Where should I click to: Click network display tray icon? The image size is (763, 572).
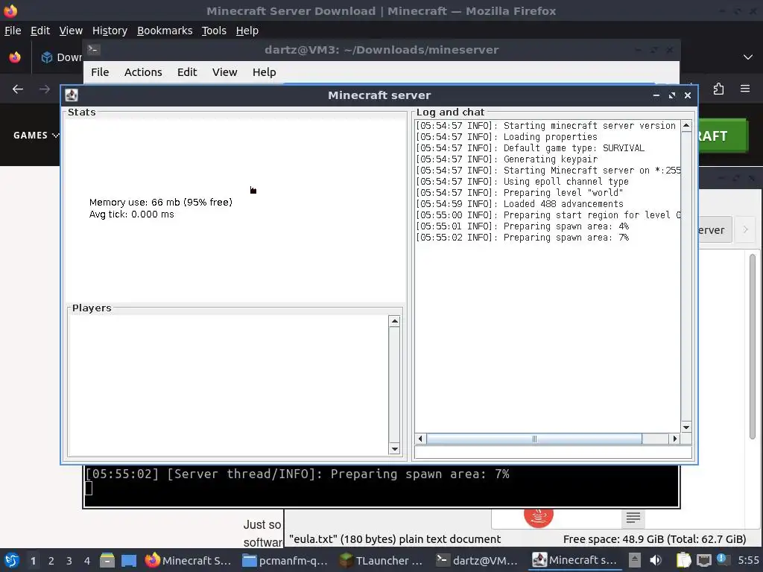703,560
